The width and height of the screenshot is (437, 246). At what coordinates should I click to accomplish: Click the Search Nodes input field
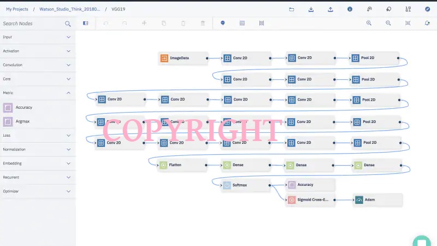(32, 24)
